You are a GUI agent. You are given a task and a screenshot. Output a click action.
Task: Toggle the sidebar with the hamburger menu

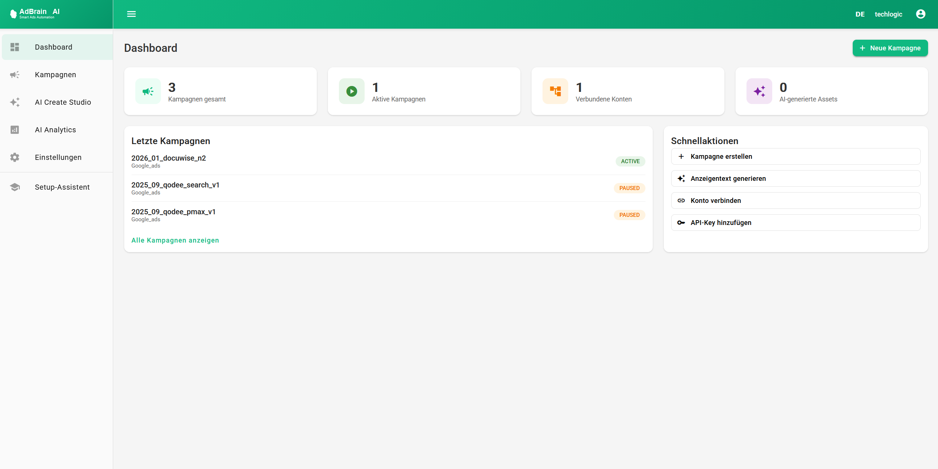click(x=132, y=14)
